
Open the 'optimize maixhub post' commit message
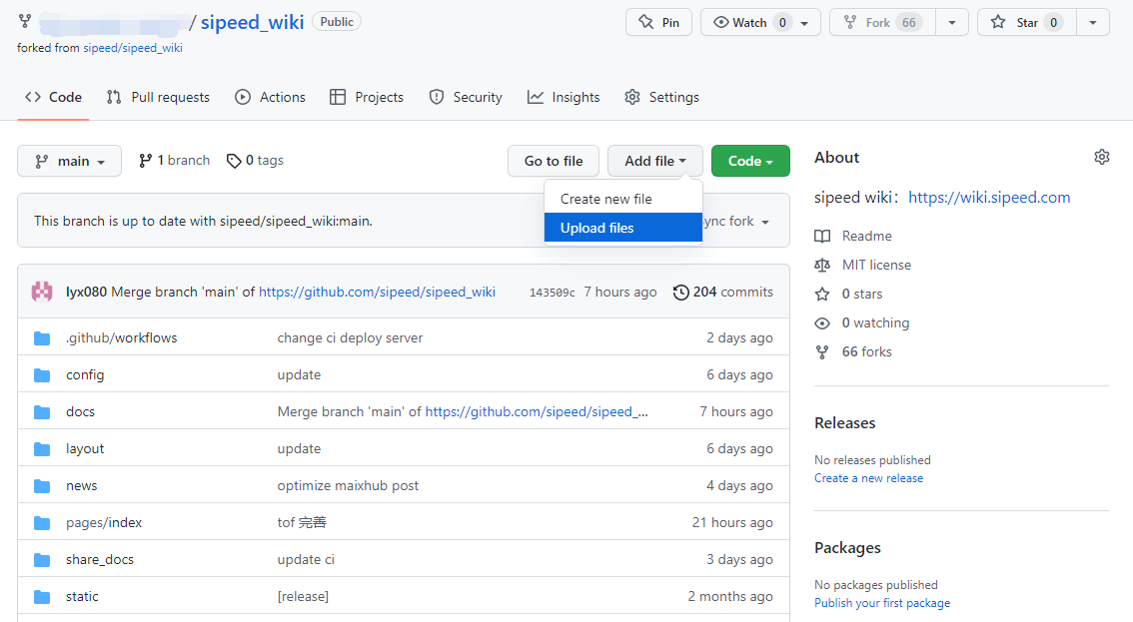click(x=348, y=485)
